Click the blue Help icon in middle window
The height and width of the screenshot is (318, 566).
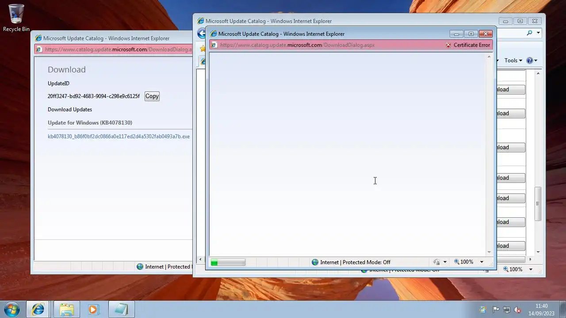[529, 61]
